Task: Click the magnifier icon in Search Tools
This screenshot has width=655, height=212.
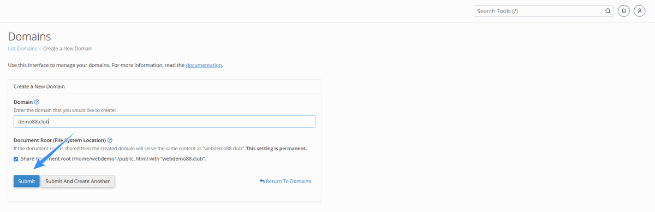Action: [608, 11]
